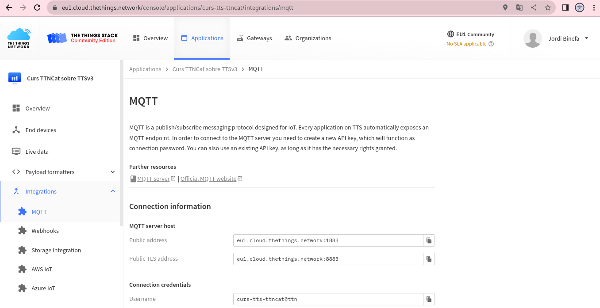Screen dimensions: 600x308
Task: Expand the Payload formatters chevron
Action: click(x=113, y=172)
